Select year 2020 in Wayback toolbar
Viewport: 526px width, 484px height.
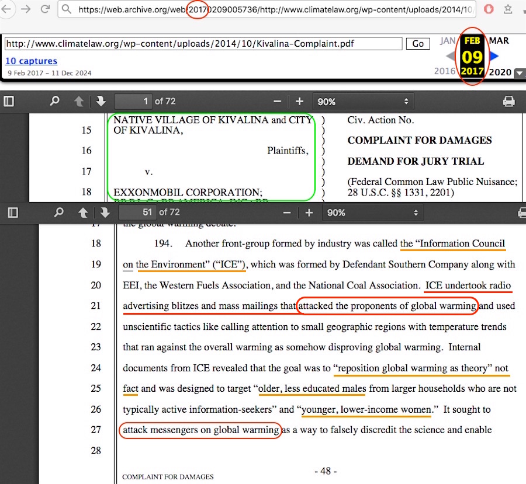pyautogui.click(x=500, y=72)
